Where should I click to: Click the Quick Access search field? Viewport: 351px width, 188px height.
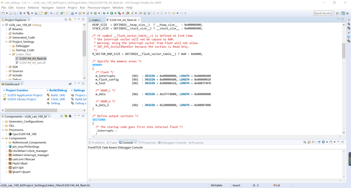tap(323, 13)
